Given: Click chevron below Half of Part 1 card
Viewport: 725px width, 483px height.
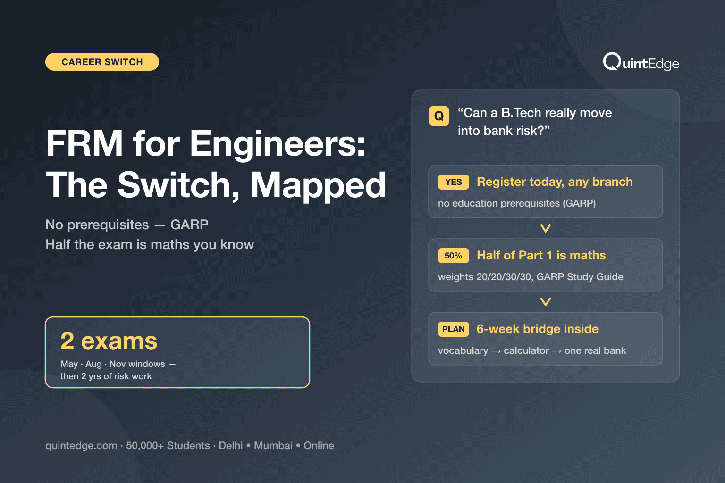Looking at the screenshot, I should (x=546, y=302).
